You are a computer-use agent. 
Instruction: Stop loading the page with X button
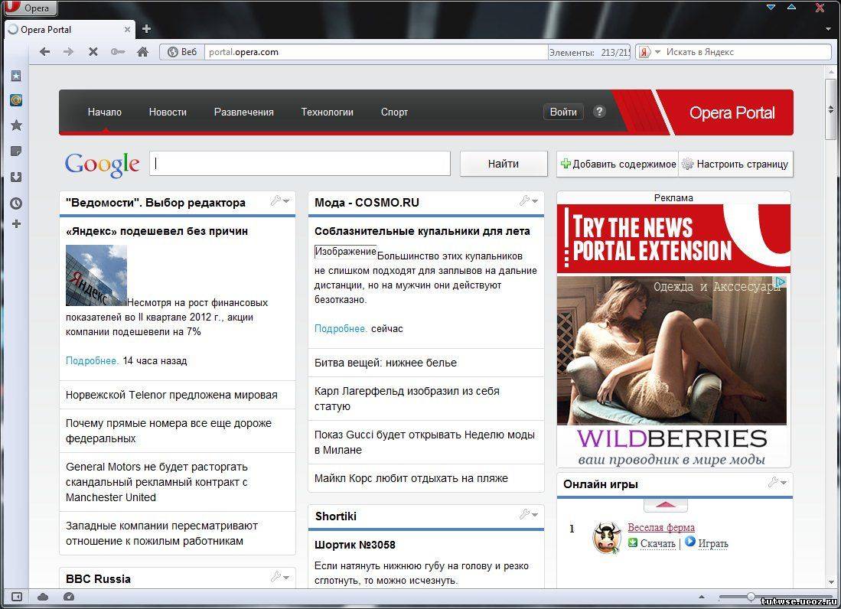(x=93, y=52)
